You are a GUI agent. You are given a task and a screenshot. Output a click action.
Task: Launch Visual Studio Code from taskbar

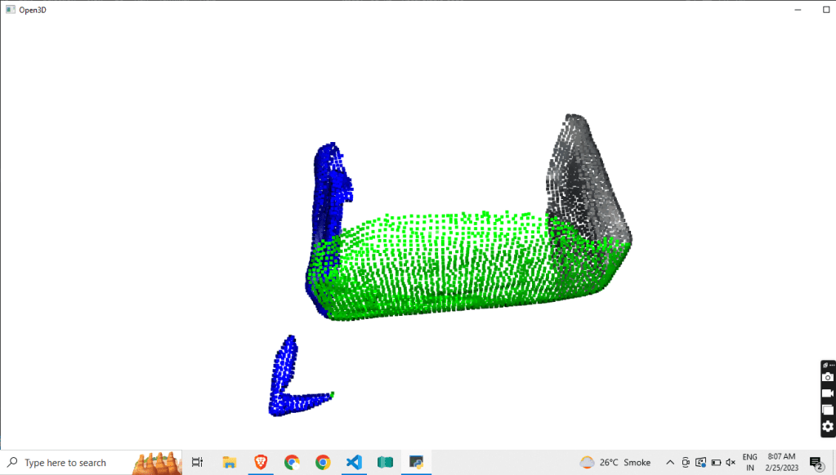(354, 462)
